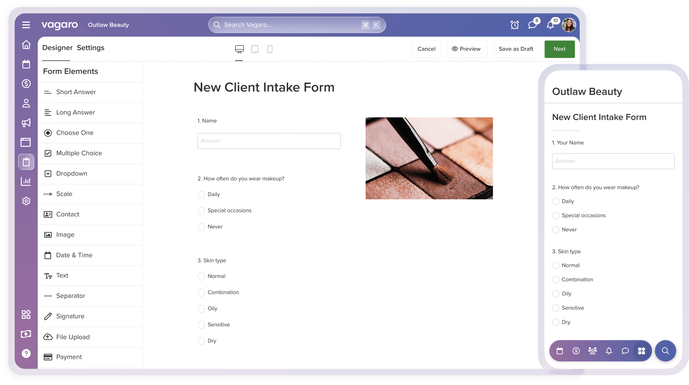Click the Save as Draft button
Viewport: 689px width, 385px height.
coord(516,49)
